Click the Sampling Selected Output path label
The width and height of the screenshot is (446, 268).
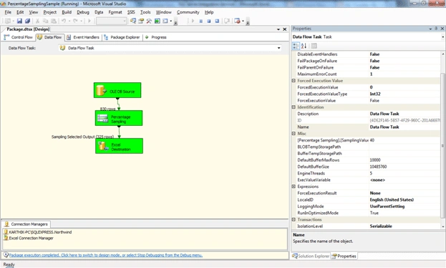[82, 137]
